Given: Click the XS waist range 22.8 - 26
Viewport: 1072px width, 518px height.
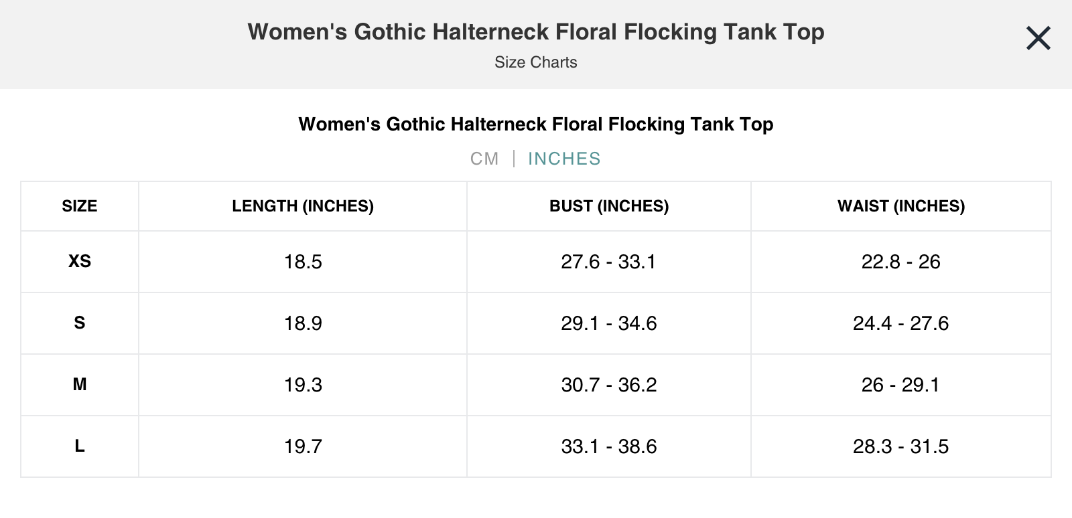Looking at the screenshot, I should pos(901,262).
